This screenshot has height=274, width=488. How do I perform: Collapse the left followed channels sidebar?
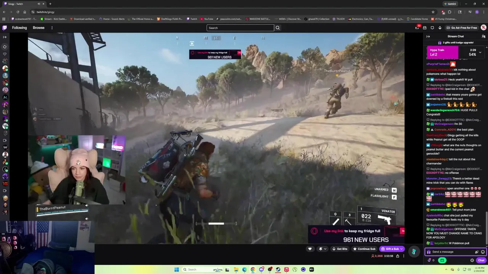click(x=5, y=37)
